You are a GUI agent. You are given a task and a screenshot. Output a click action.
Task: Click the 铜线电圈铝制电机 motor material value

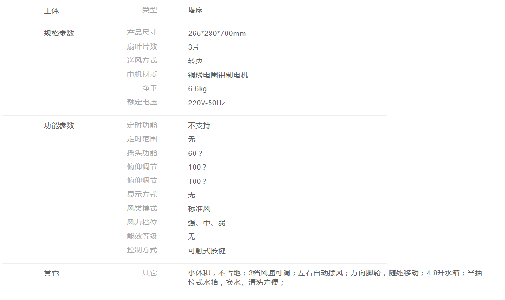(x=218, y=75)
